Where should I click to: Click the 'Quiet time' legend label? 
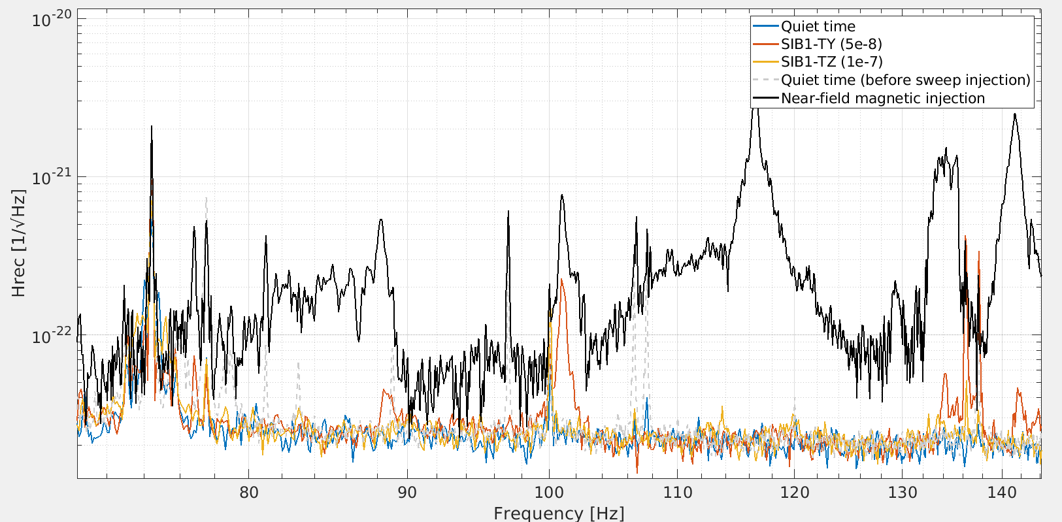818,26
